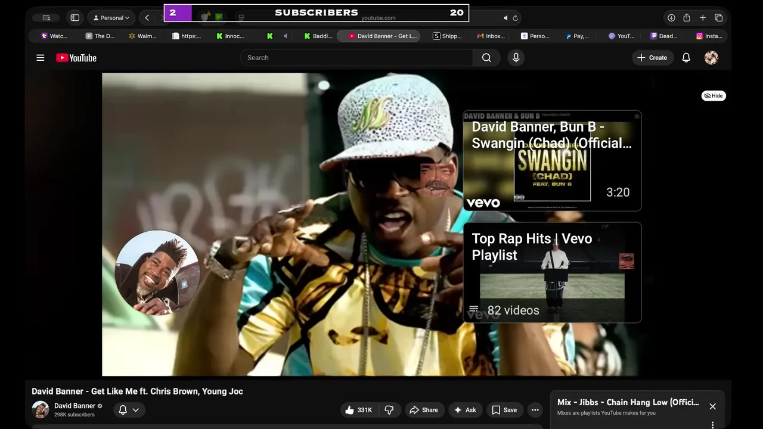Open Top Rap Hits Vevo Playlist card
763x429 pixels.
552,273
